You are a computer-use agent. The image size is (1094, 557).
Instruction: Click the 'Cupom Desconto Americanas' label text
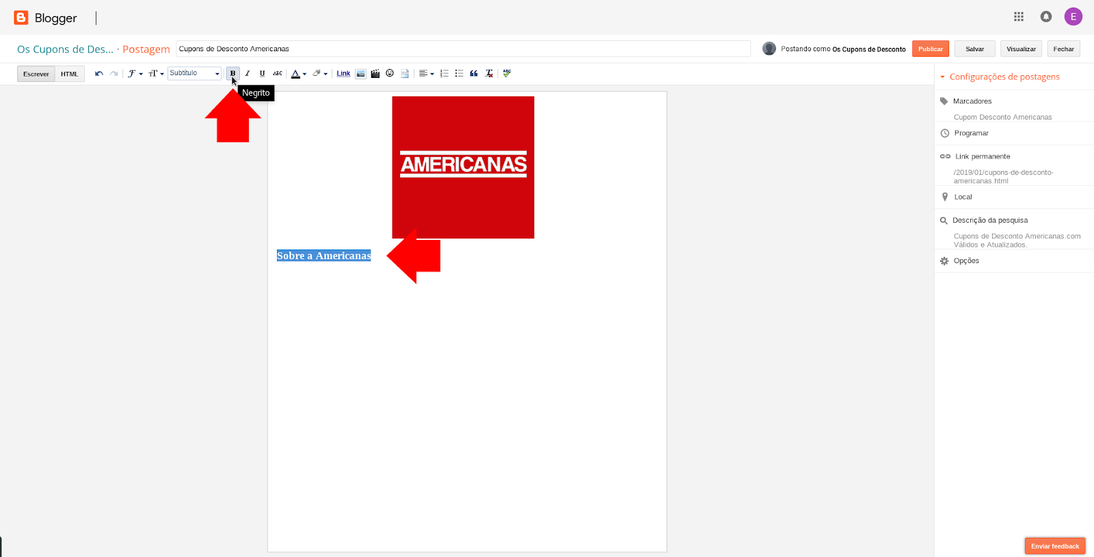pyautogui.click(x=1002, y=118)
